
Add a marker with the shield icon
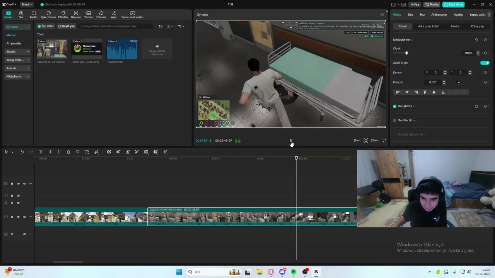coord(78,152)
